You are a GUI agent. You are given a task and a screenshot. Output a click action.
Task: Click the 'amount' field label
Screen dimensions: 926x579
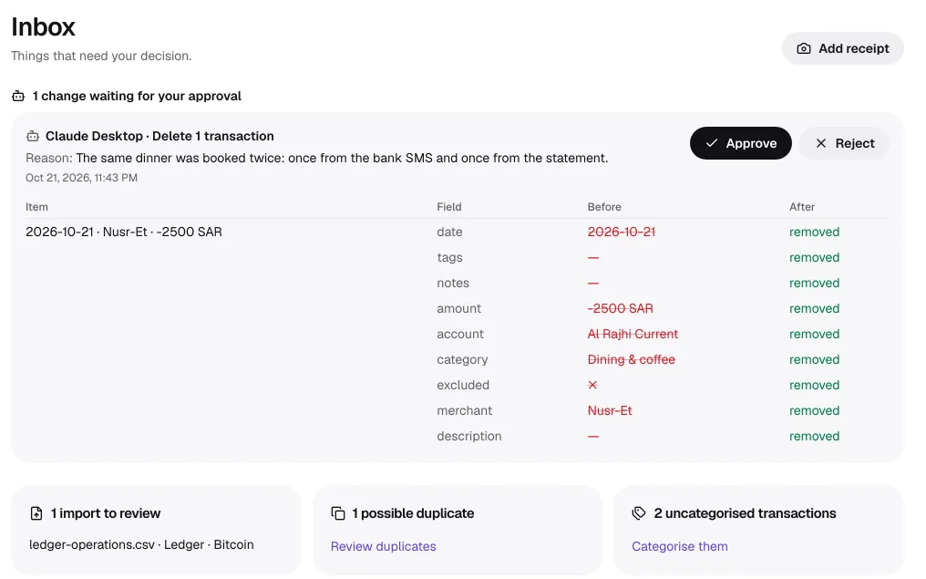tap(458, 308)
